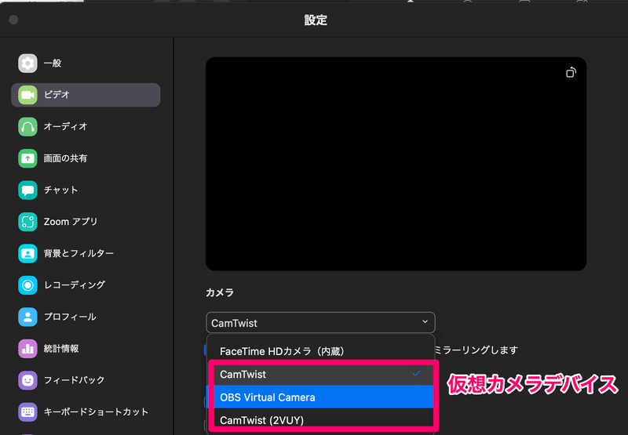The image size is (628, 435).
Task: Click the window close dot at top-left
Action: 13,20
